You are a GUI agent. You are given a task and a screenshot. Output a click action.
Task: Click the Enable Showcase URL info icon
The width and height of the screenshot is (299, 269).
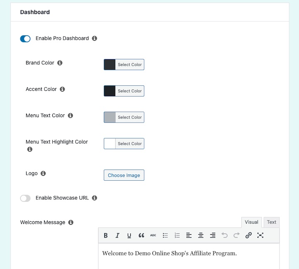pos(94,198)
